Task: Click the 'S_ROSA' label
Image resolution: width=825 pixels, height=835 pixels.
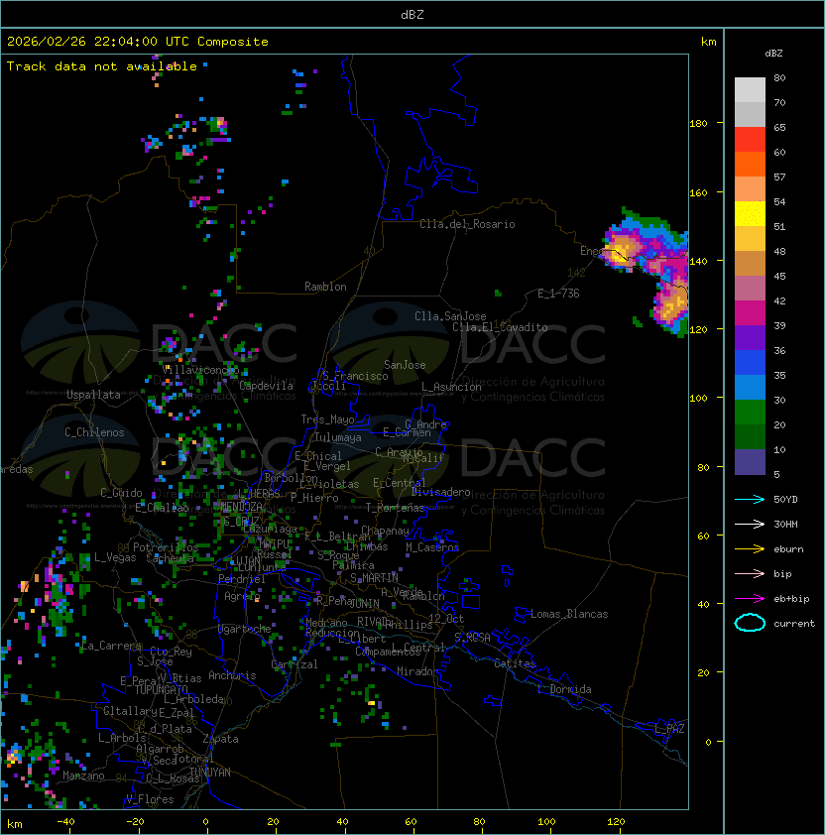Action: [x=472, y=638]
